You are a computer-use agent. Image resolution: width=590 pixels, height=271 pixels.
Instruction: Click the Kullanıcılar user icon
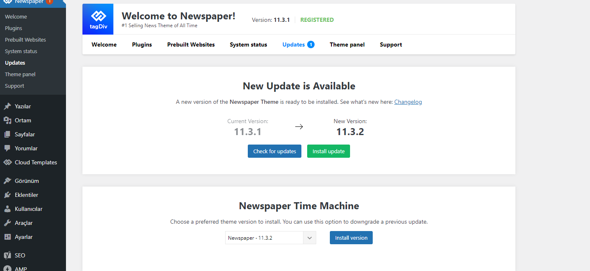point(7,209)
